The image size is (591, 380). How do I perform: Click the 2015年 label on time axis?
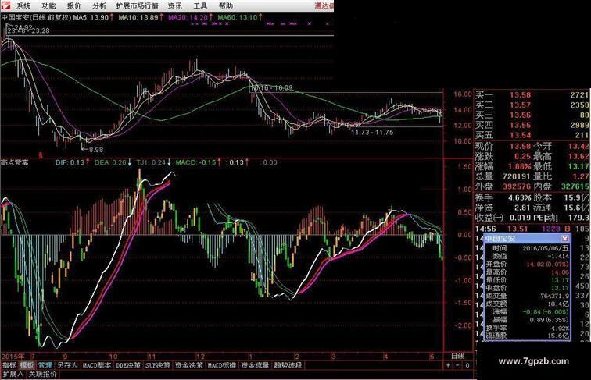(x=13, y=356)
